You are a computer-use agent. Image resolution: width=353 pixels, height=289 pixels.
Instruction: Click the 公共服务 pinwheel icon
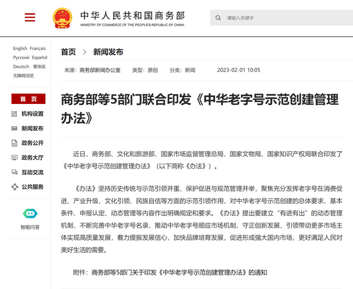coord(15,187)
